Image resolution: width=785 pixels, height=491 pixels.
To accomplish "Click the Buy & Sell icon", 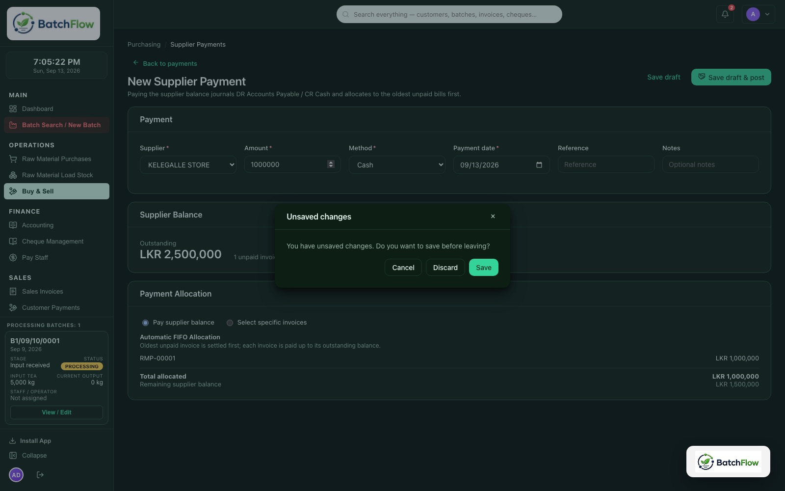I will [x=13, y=191].
